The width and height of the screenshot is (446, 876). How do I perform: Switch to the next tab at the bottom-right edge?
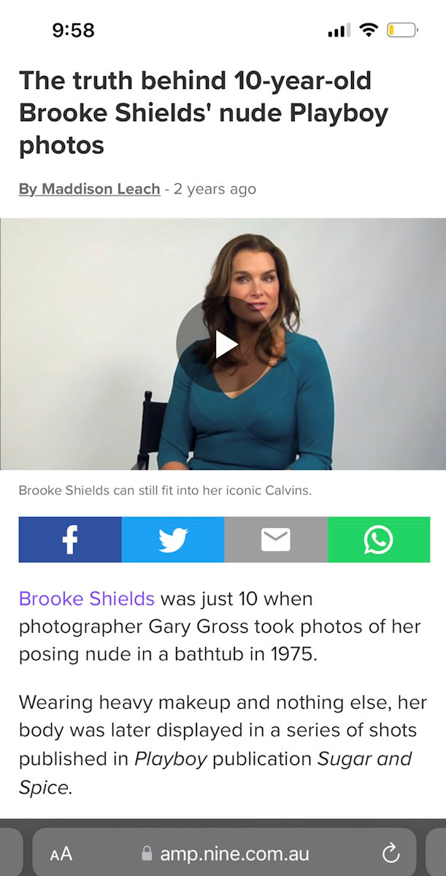click(x=437, y=853)
